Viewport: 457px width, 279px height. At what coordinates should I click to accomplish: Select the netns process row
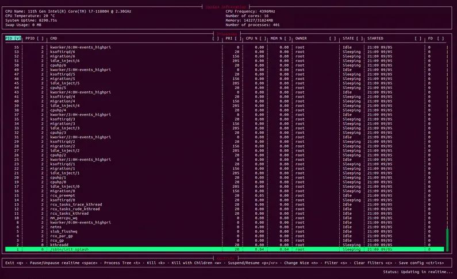click(x=224, y=227)
